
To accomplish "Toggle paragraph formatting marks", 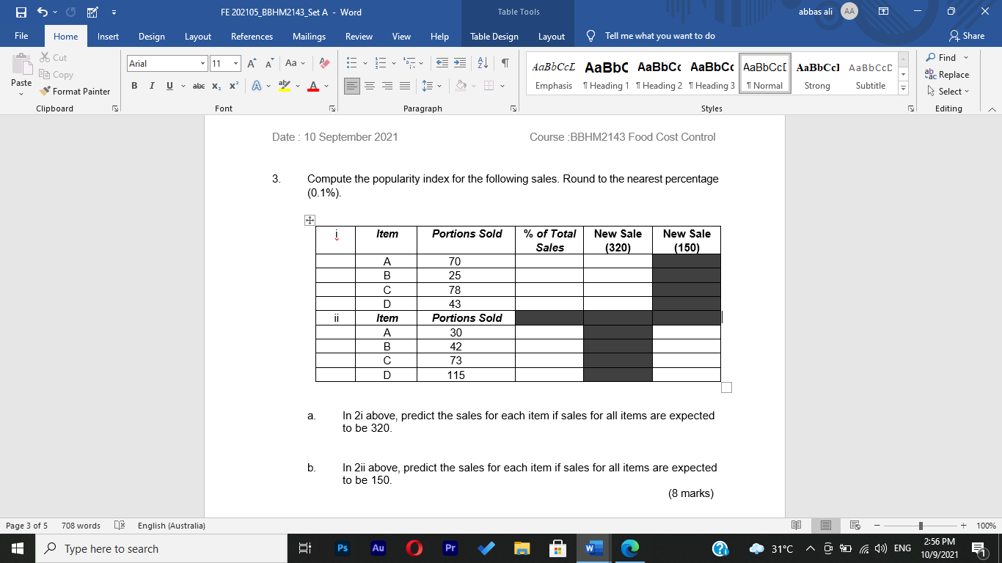I will pos(503,65).
